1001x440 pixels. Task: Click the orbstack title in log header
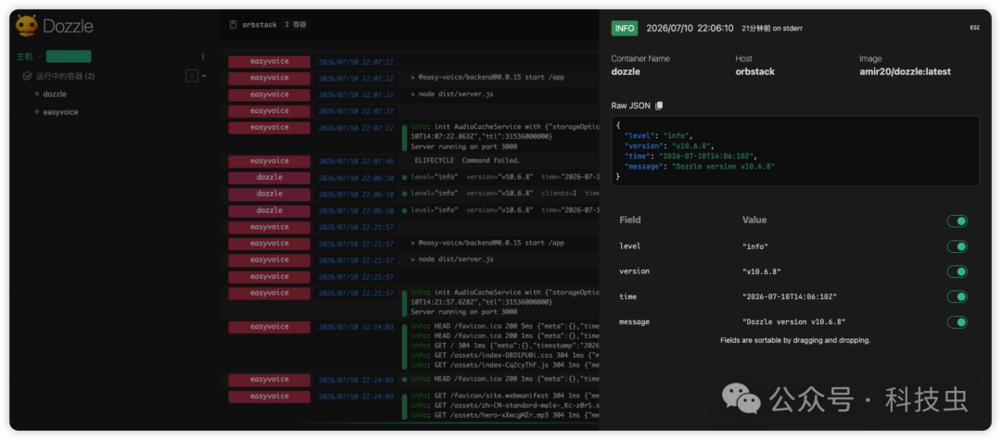coord(260,25)
